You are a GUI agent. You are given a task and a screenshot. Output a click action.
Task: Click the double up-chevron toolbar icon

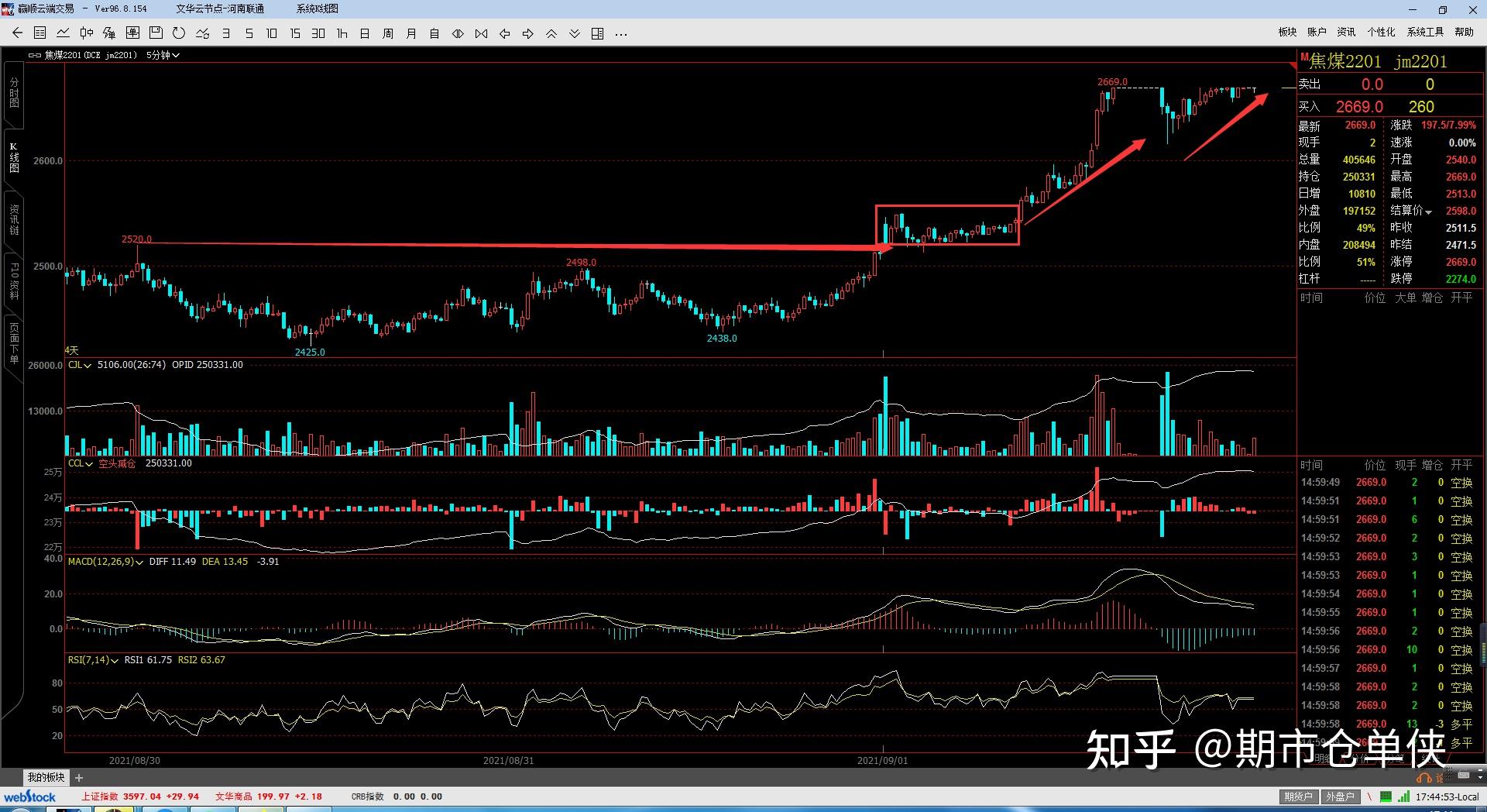(x=551, y=33)
